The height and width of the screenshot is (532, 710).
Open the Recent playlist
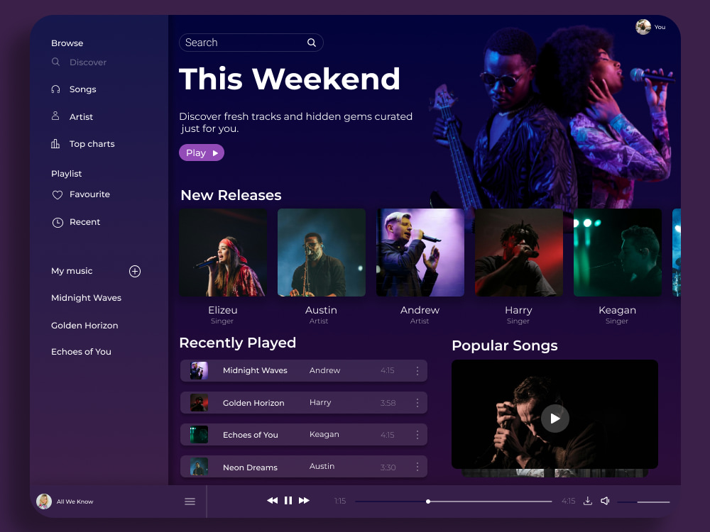84,222
